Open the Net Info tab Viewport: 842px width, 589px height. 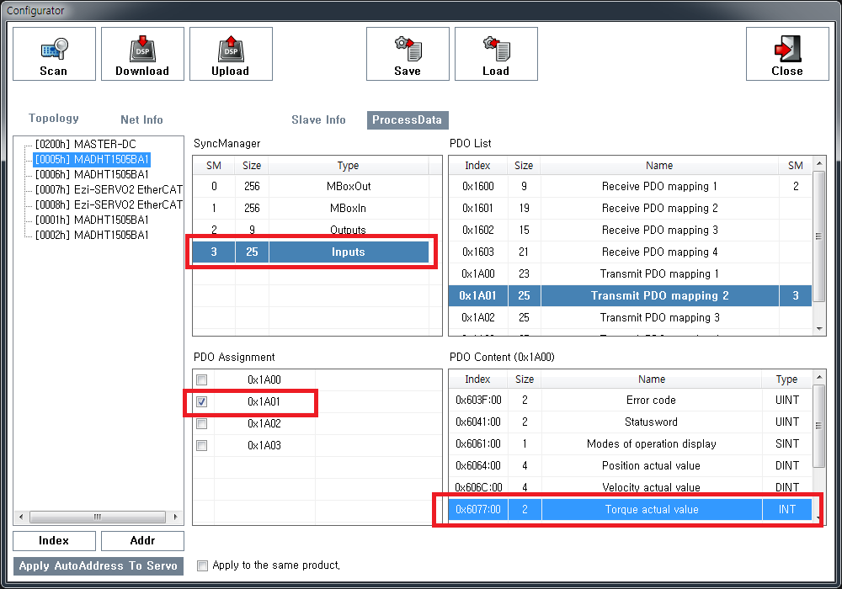point(141,120)
